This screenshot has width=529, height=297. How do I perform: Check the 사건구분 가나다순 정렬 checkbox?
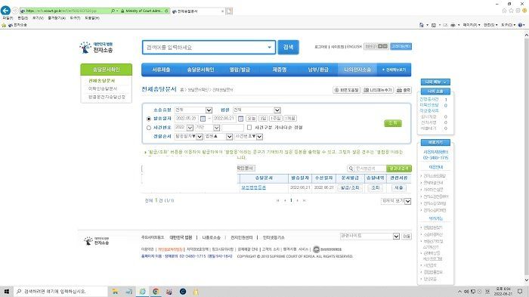coord(249,128)
